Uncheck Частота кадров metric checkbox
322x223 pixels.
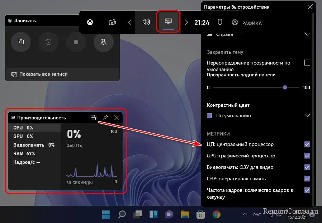tap(307, 190)
